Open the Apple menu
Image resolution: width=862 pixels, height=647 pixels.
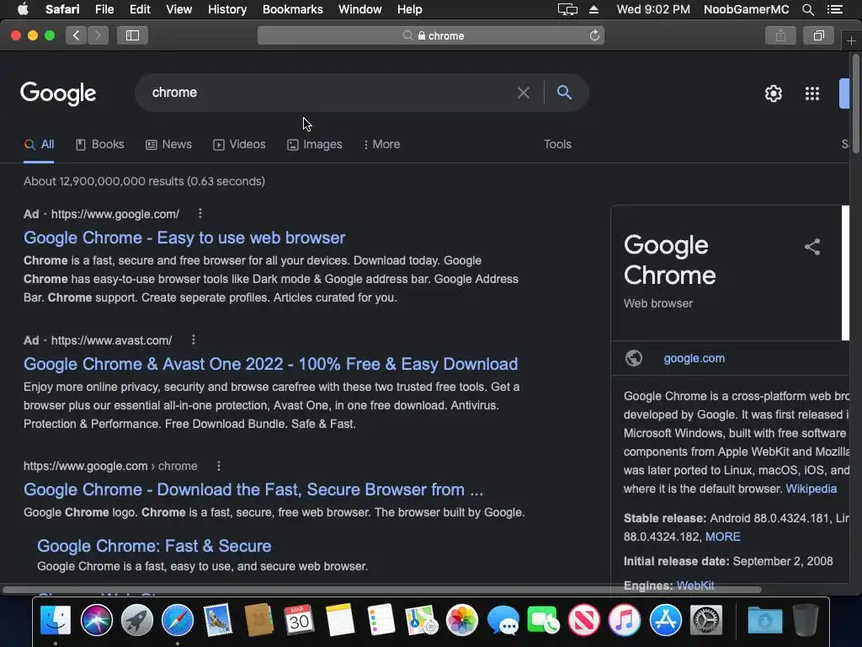23,9
